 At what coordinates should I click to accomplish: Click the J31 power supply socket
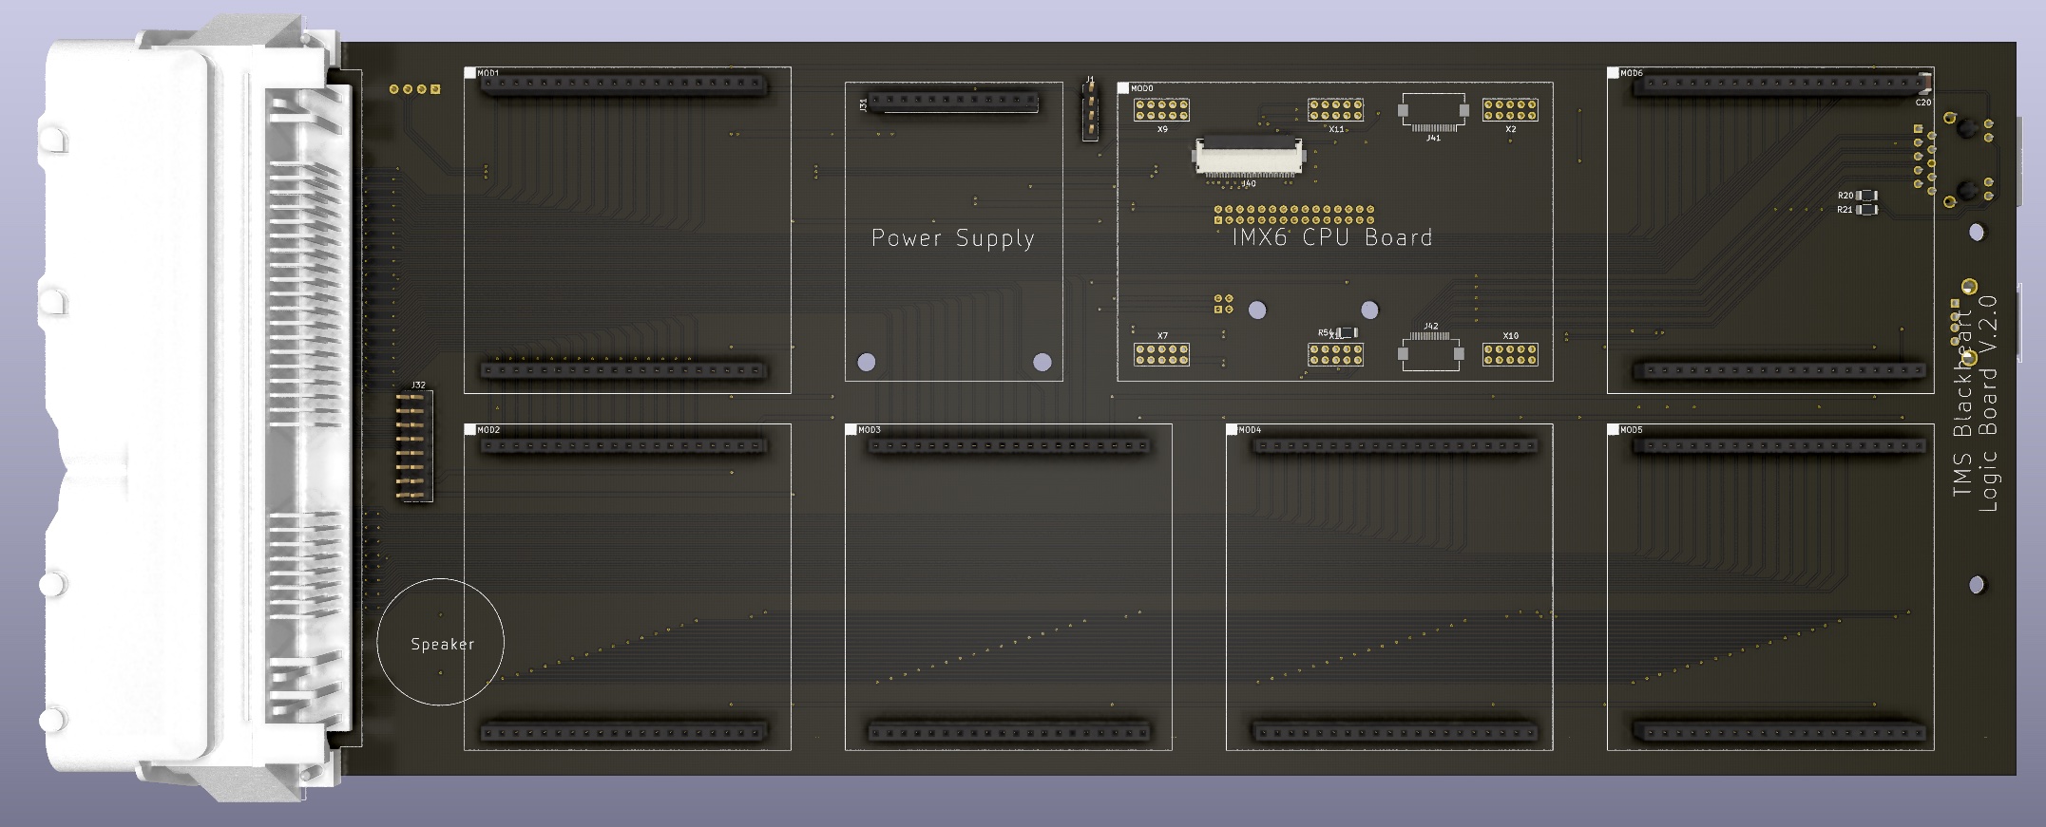tap(954, 102)
